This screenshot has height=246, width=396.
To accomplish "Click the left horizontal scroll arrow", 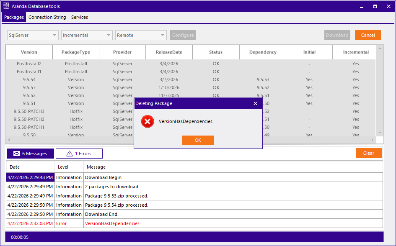I will (9, 140).
